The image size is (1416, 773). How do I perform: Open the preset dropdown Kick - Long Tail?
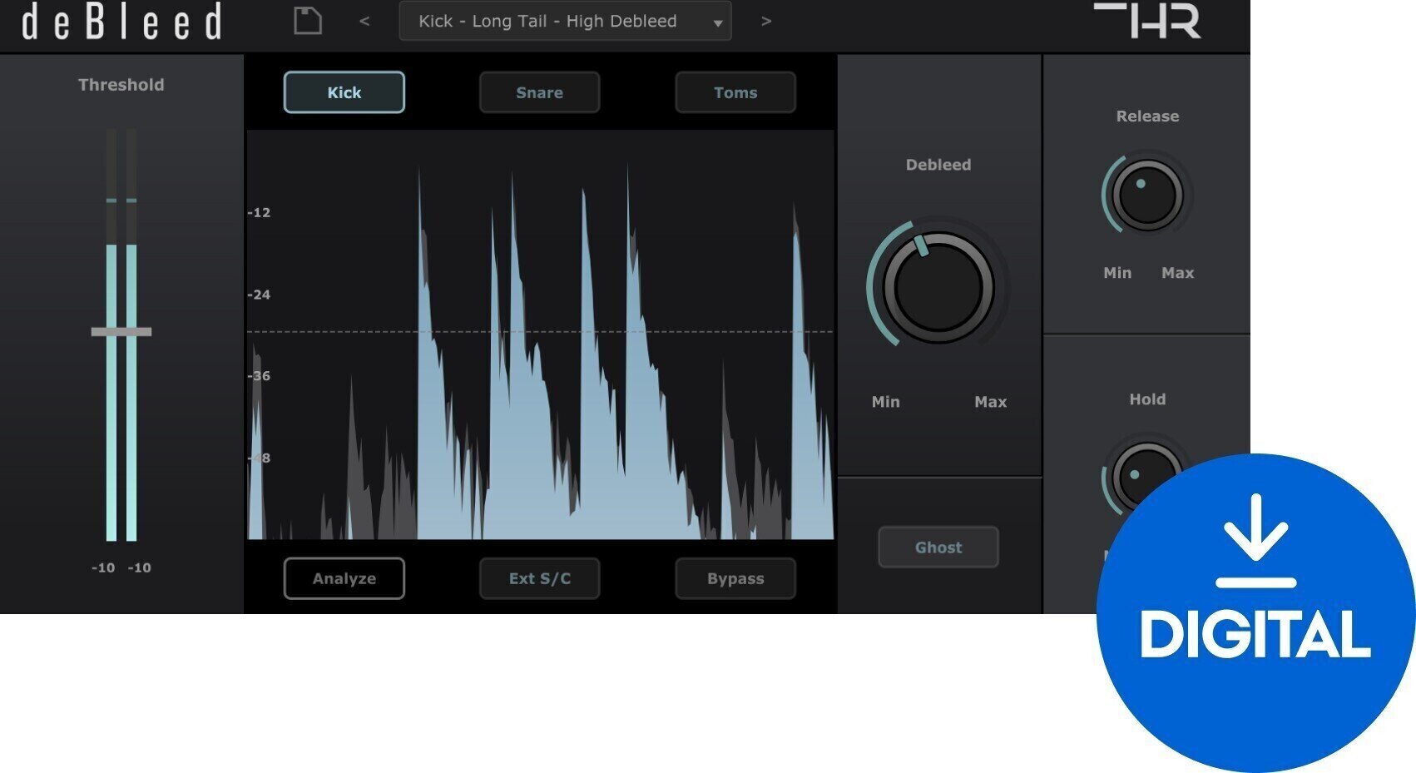(x=565, y=21)
